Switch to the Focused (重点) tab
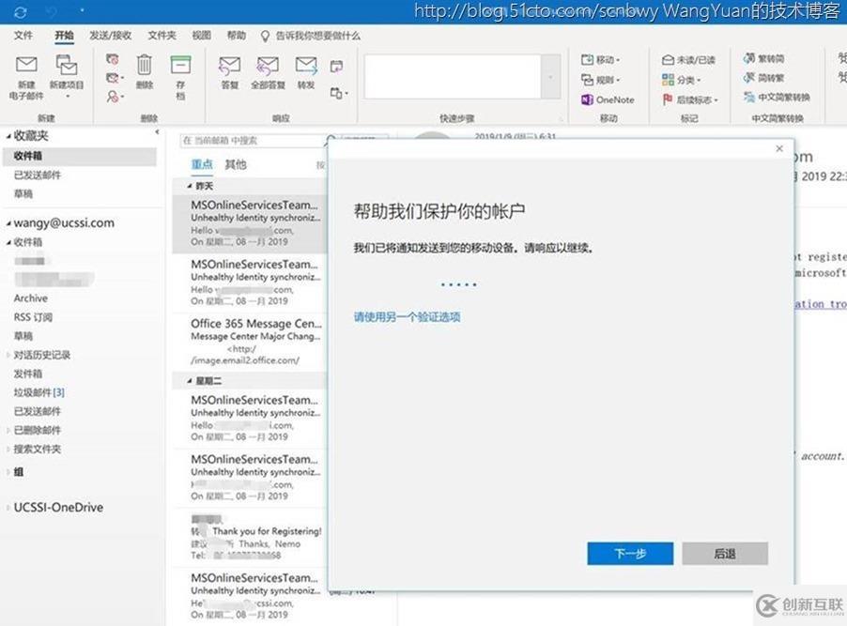This screenshot has width=847, height=626. tap(202, 164)
